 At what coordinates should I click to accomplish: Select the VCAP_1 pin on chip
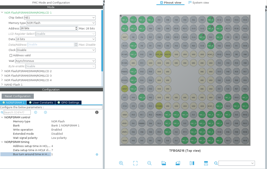tap(210, 106)
